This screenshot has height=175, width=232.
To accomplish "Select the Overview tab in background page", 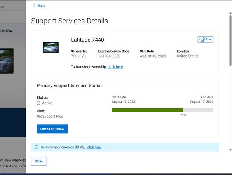I will (6, 31).
